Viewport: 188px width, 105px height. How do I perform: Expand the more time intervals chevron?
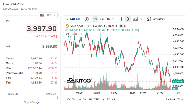tap(113, 19)
